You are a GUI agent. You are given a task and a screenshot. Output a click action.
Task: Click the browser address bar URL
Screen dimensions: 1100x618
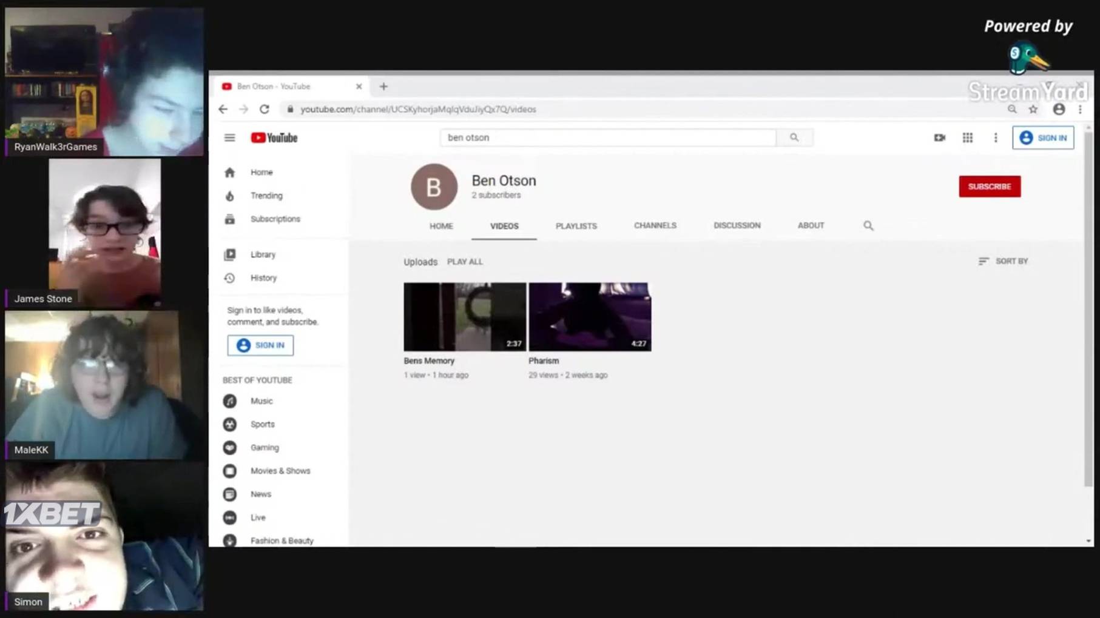[418, 110]
